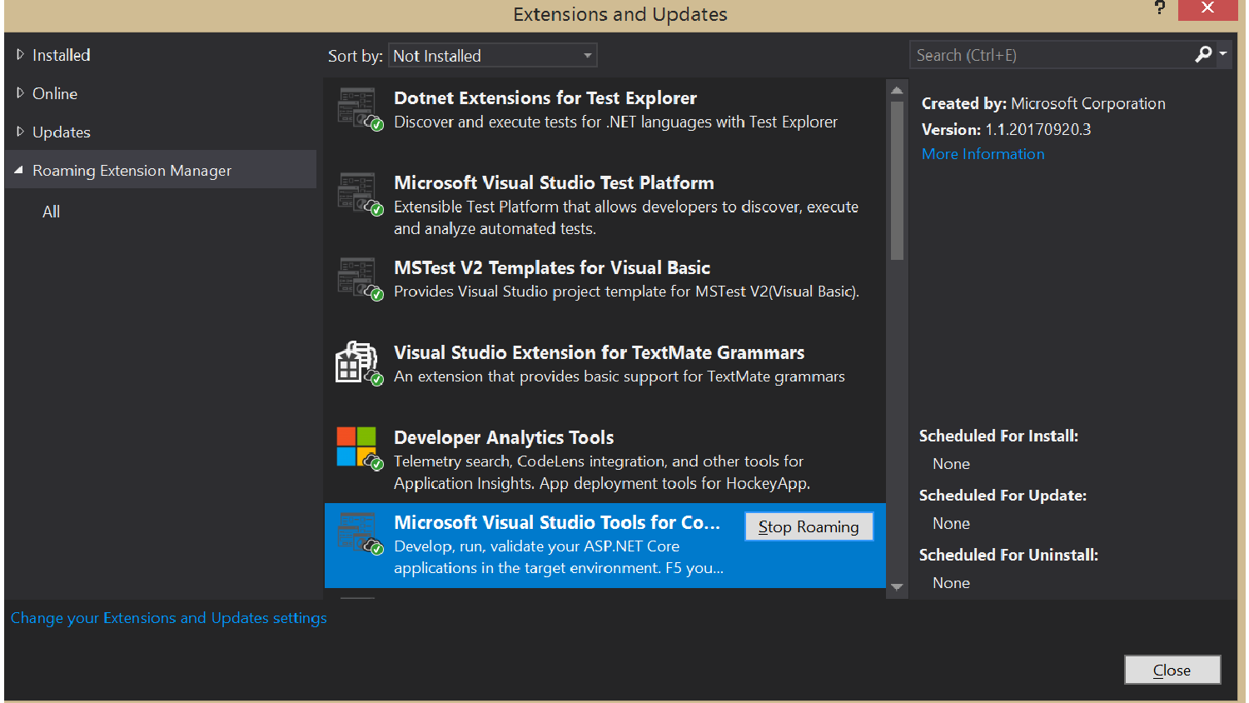This screenshot has height=703, width=1249.
Task: Click the Close button at bottom right
Action: click(1172, 670)
